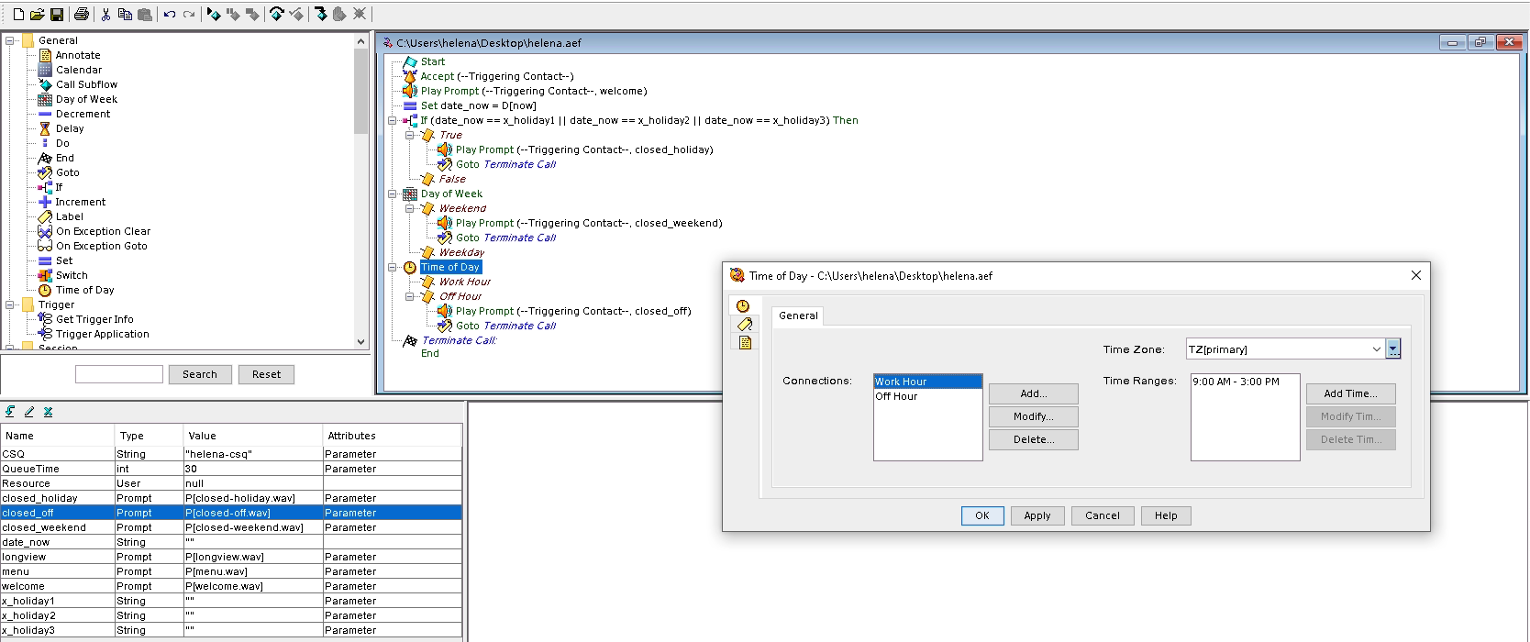
Task: Collapse the Day of Week step
Action: pyautogui.click(x=393, y=194)
